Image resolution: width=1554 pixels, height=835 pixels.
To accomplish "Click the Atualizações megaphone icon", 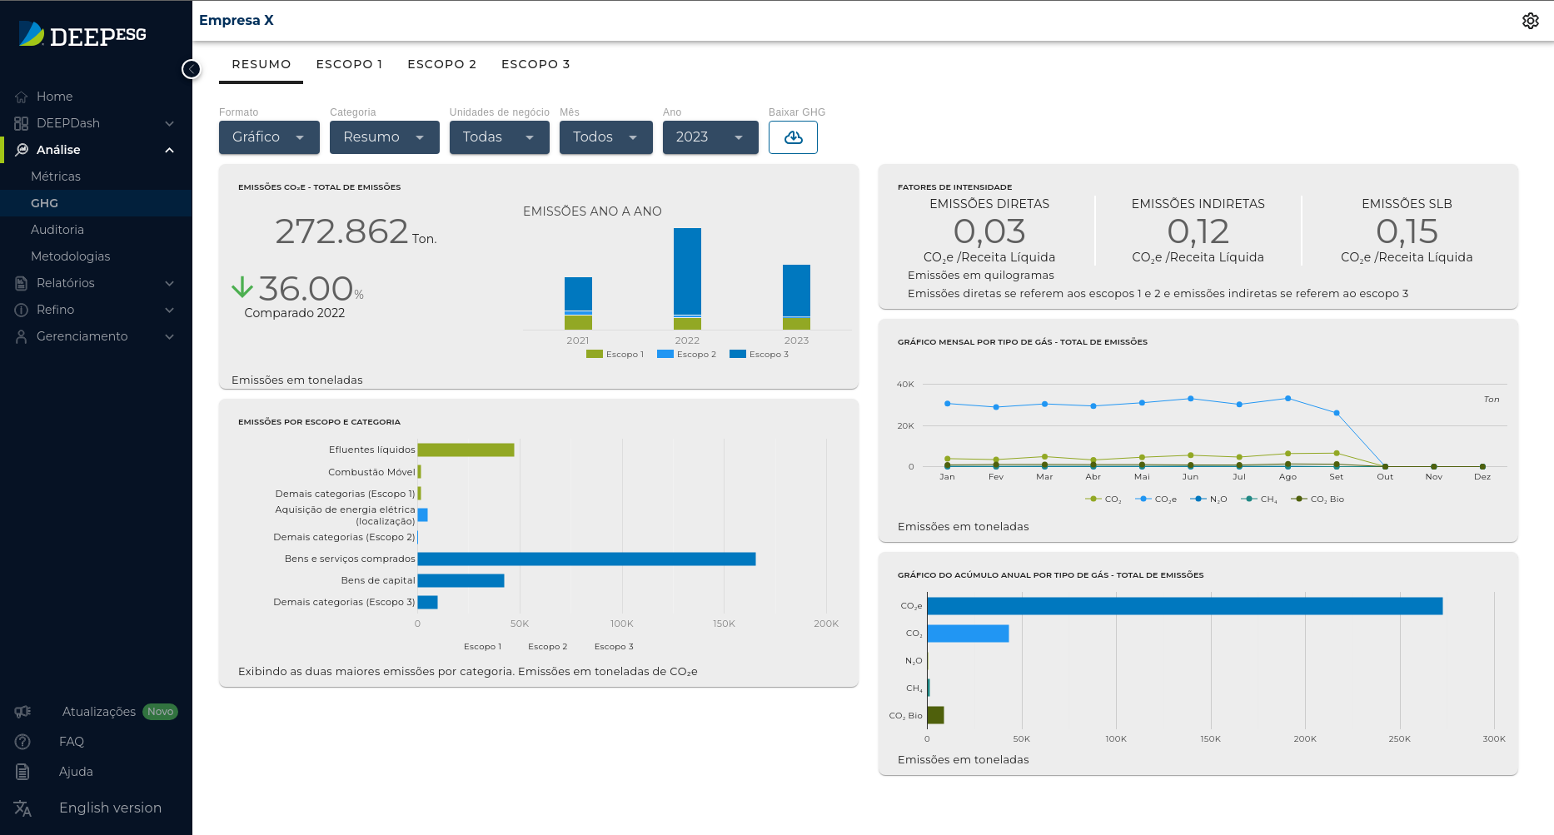I will tap(22, 712).
